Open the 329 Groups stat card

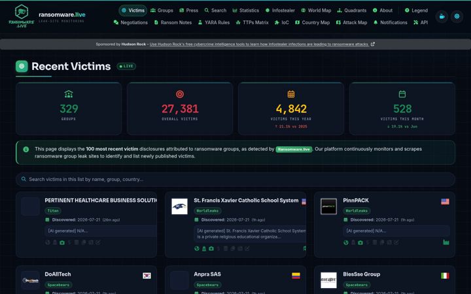69,108
